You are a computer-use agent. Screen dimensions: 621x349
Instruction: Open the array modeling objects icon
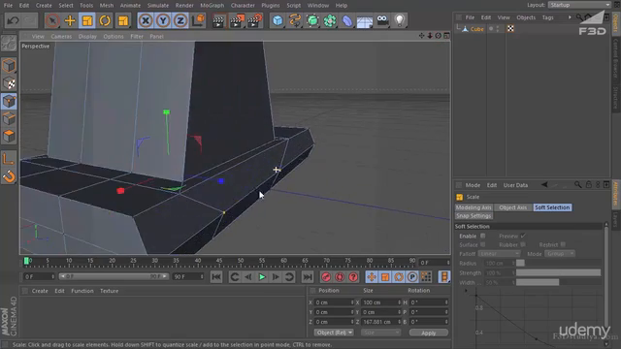(330, 20)
